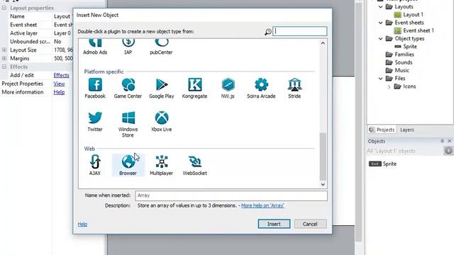Screen dimensions: 454x255
Task: Pick the Game Center plugin
Action: pyautogui.click(x=128, y=89)
